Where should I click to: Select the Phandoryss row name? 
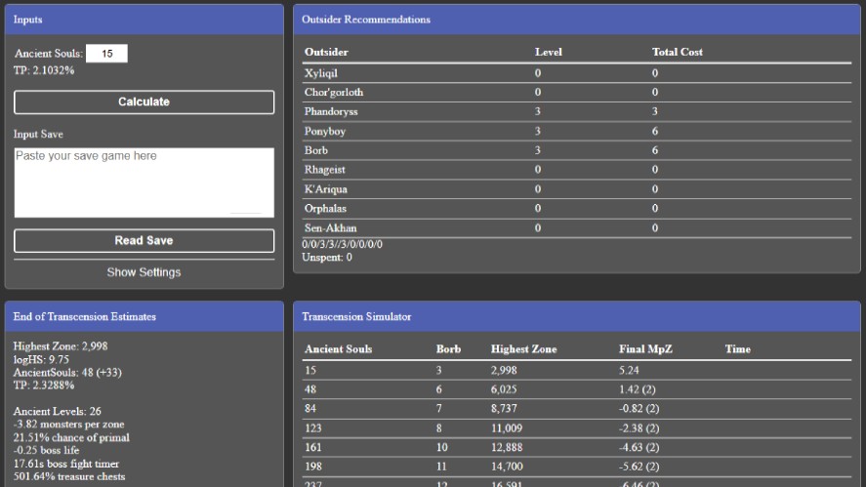click(331, 111)
